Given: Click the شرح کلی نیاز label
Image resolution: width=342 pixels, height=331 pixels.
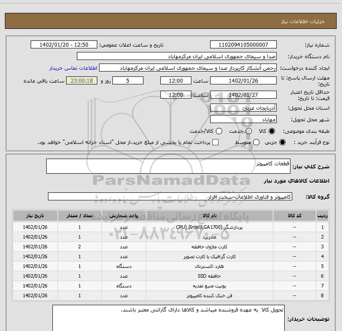Looking at the screenshot, I should pos(311,167).
